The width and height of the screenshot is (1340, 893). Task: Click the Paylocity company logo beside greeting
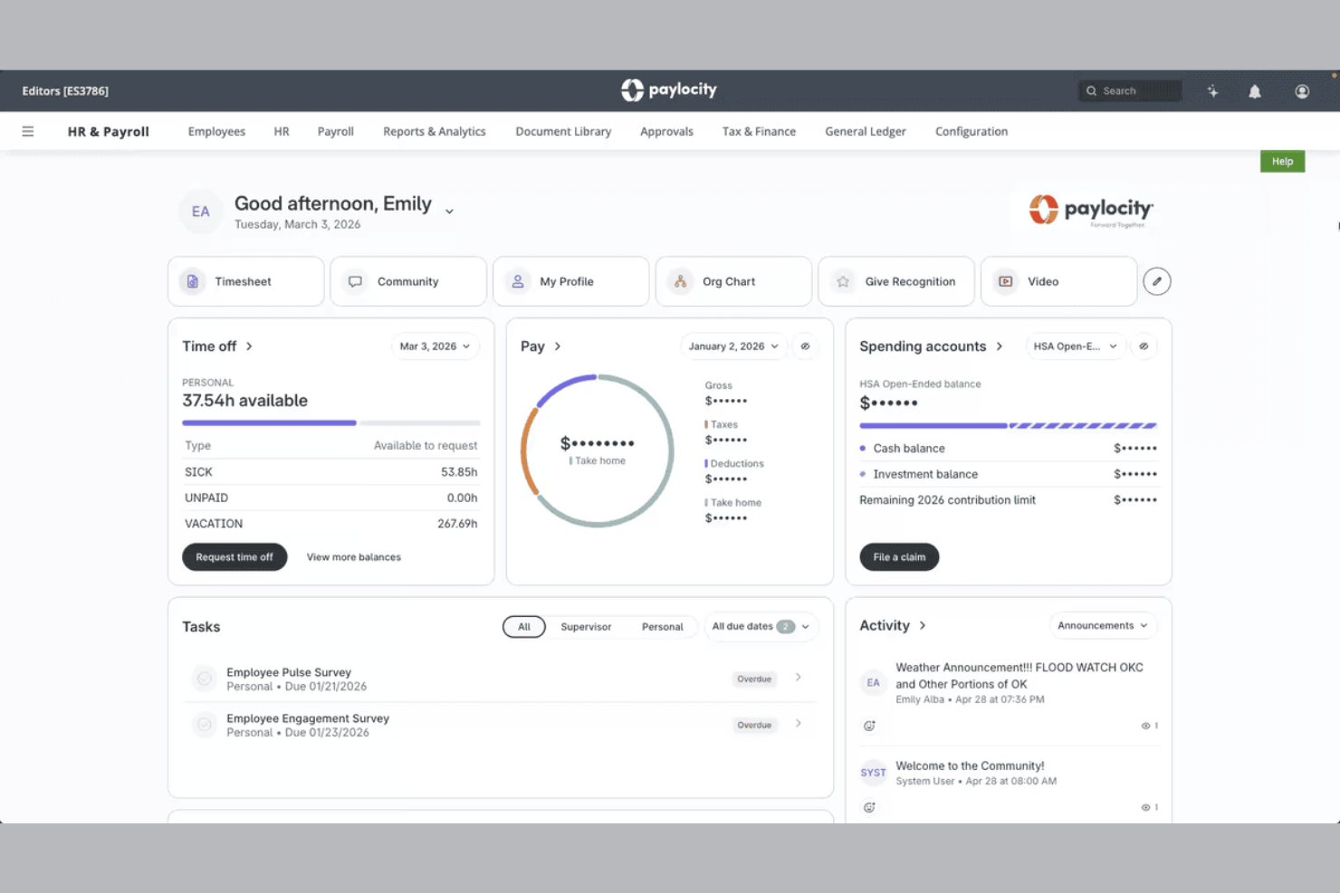pos(1091,211)
